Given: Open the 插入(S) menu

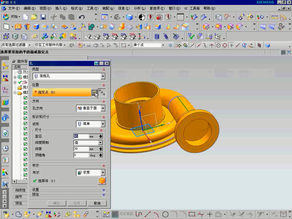Looking at the screenshot, I should 61,8.
